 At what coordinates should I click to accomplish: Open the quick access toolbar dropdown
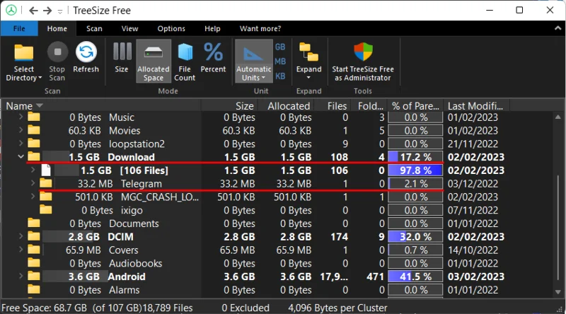coord(60,11)
